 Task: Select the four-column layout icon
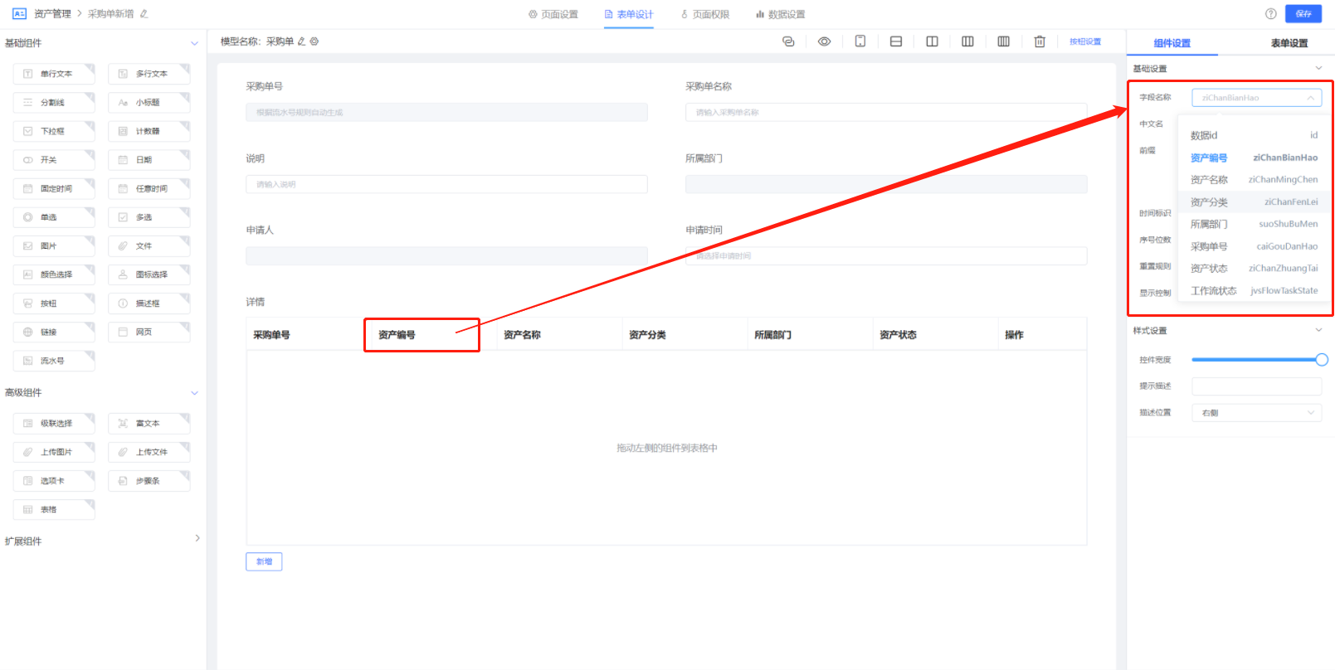point(1003,41)
